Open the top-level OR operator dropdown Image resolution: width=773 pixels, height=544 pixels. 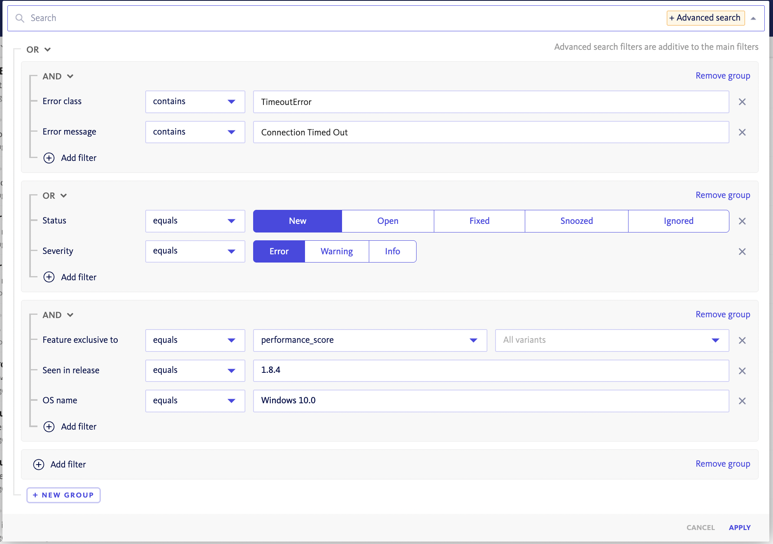38,49
